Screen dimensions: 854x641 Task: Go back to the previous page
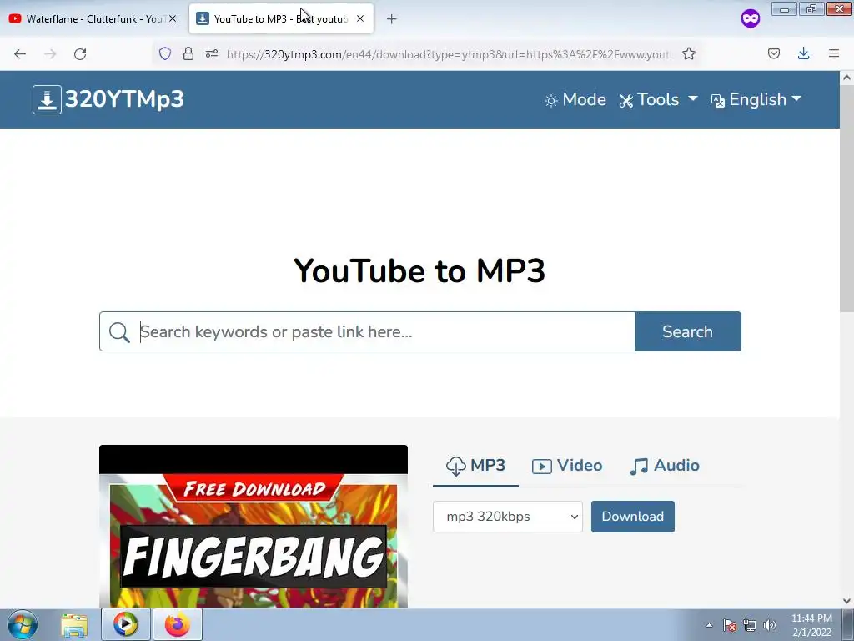coord(20,54)
